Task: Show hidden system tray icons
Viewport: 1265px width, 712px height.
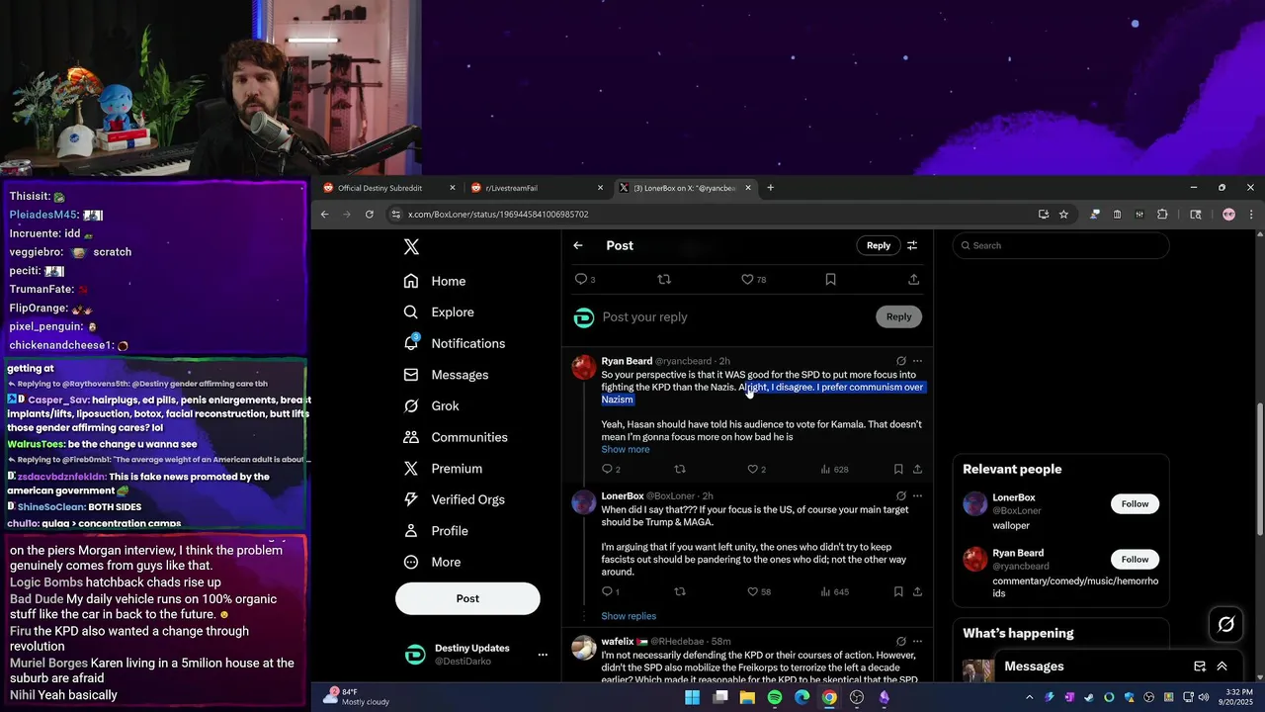Action: (x=1029, y=697)
